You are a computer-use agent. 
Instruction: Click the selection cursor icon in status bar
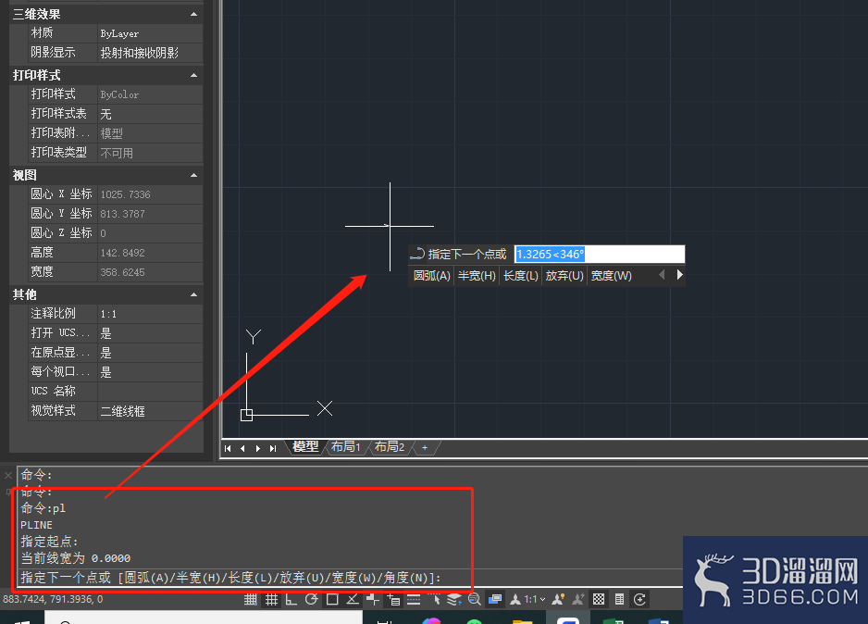point(435,599)
